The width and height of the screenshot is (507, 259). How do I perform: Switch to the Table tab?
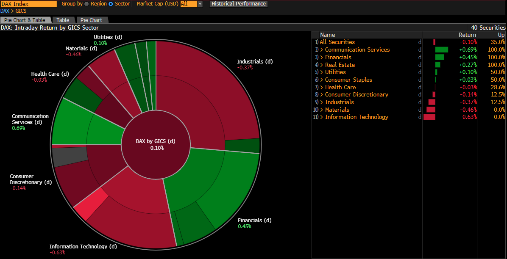[63, 20]
